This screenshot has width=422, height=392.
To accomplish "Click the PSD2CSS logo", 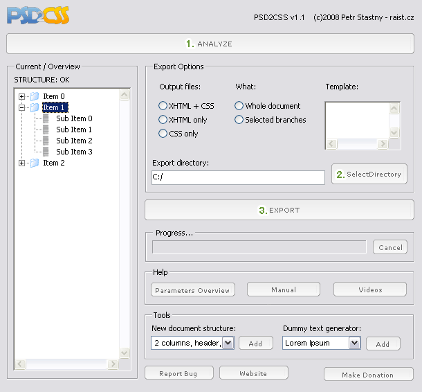I will point(37,15).
